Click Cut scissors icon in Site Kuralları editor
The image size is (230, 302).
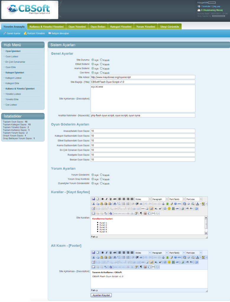click(94, 204)
